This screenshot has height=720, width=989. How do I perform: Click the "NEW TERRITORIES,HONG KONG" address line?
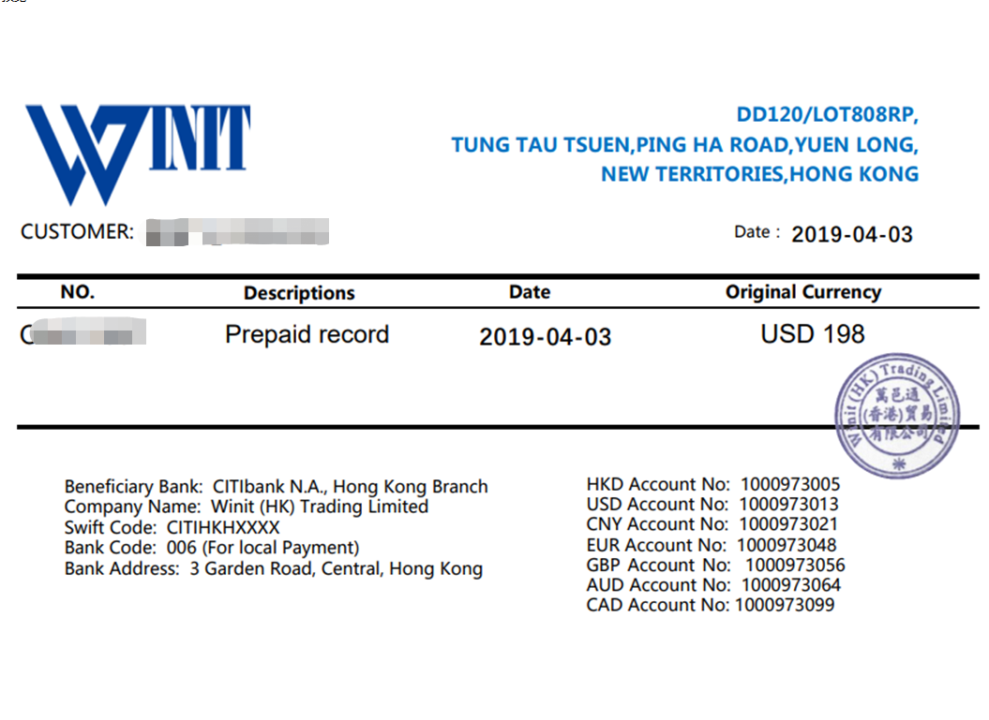[x=759, y=174]
